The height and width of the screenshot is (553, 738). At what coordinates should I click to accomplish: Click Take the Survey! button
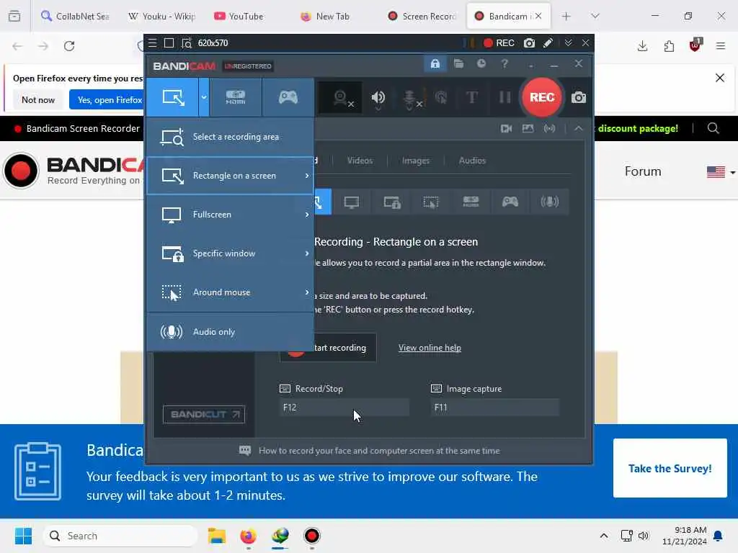[x=670, y=468]
